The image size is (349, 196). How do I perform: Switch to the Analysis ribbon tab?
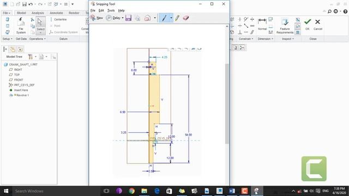[38, 13]
